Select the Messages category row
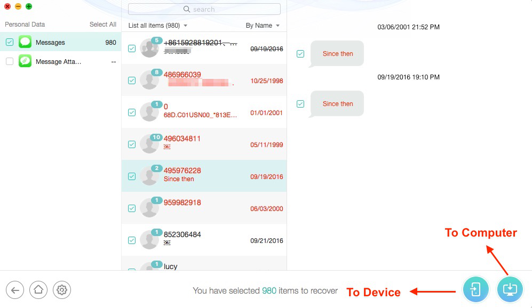 [x=61, y=42]
